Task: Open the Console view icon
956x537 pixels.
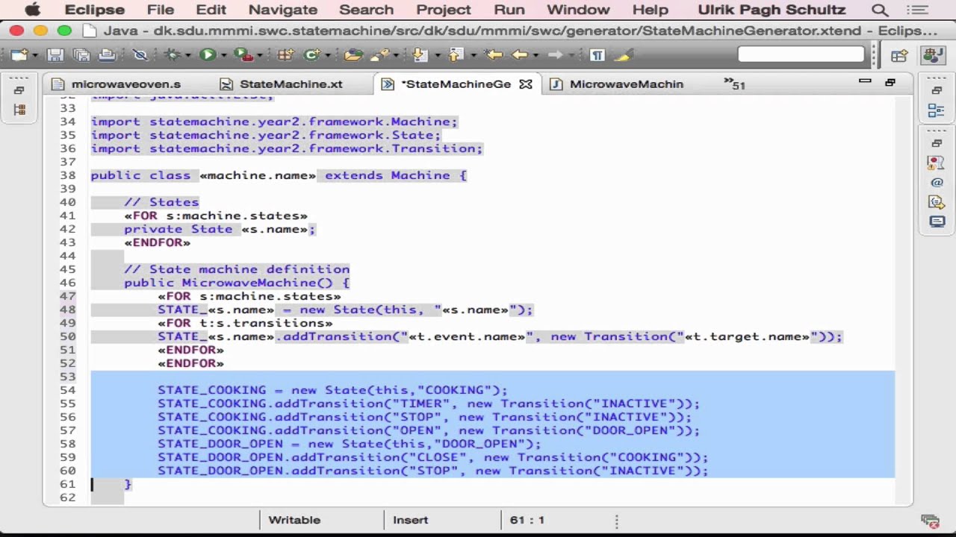Action: 936,222
